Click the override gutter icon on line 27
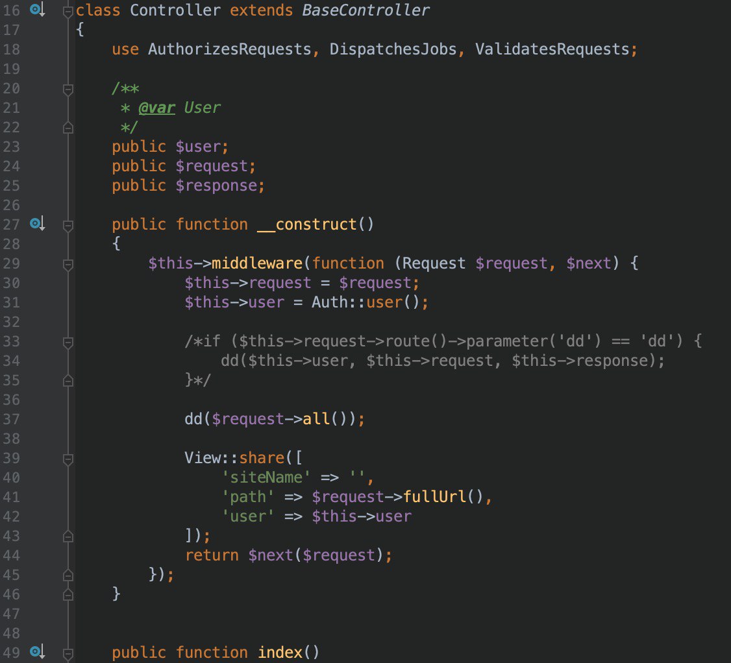 [37, 224]
